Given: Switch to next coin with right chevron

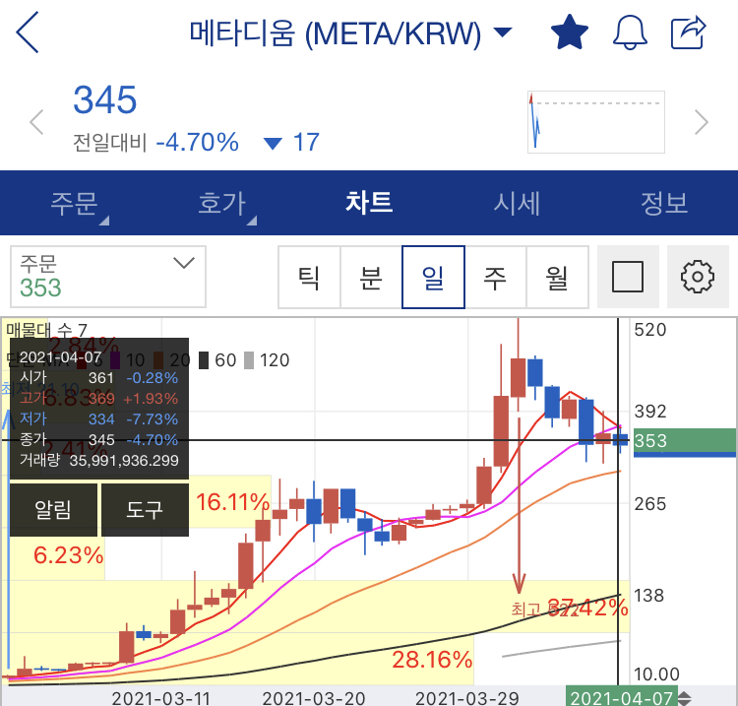Looking at the screenshot, I should click(x=702, y=122).
